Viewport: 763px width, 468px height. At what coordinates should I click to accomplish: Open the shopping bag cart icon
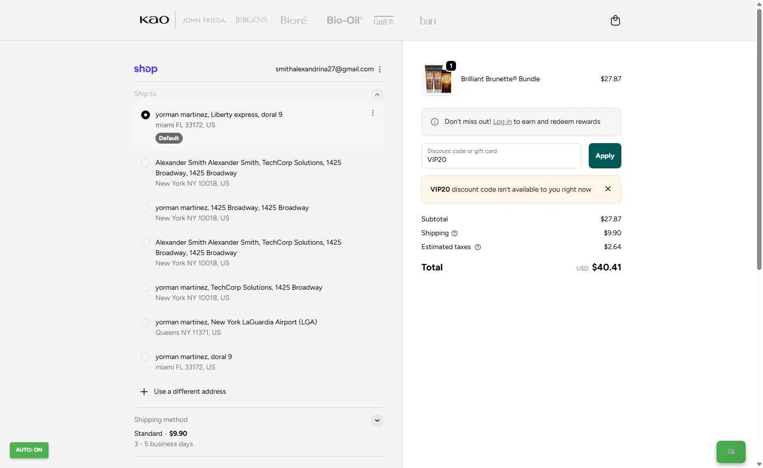click(x=615, y=20)
